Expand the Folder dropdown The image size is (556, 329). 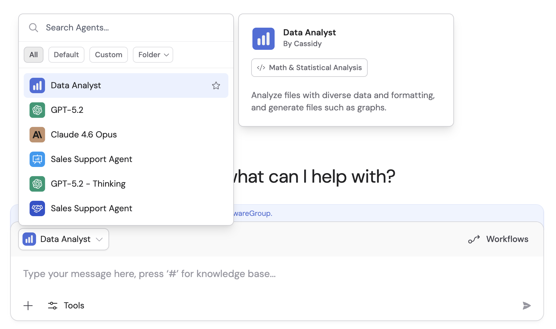point(153,54)
